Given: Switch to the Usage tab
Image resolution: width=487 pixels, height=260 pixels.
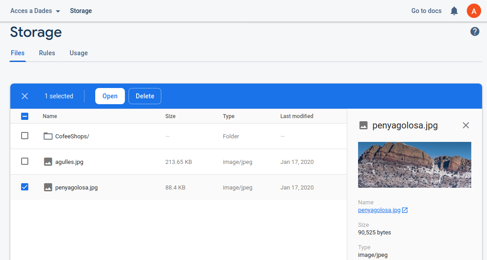Looking at the screenshot, I should click(x=79, y=53).
